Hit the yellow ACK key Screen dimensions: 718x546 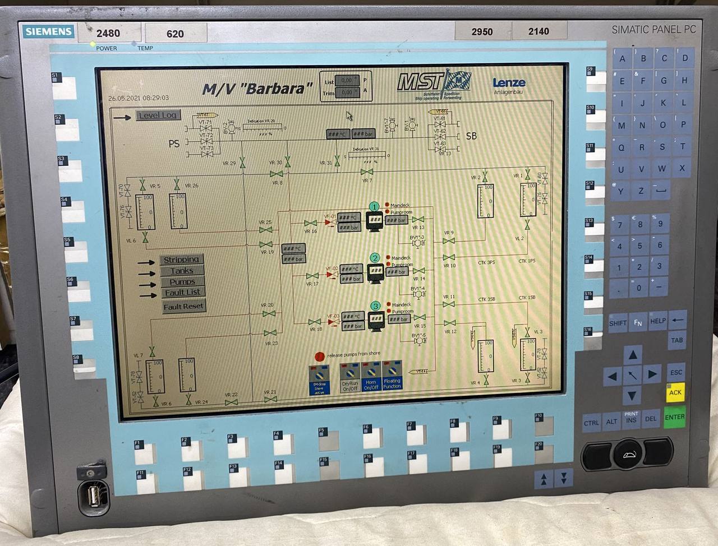(x=675, y=392)
